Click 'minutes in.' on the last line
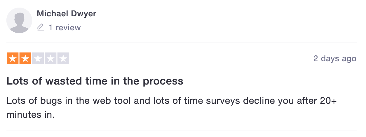366x137 pixels. click(x=31, y=114)
